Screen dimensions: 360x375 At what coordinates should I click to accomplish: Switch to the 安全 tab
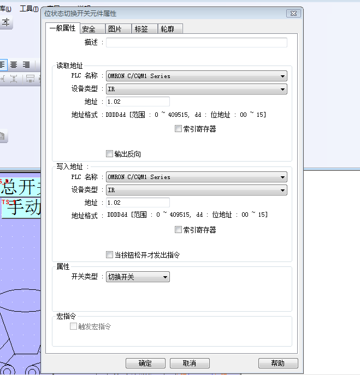(x=88, y=29)
